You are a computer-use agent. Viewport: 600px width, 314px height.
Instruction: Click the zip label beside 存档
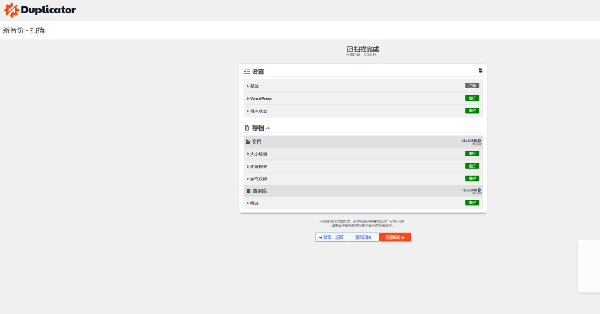(x=268, y=127)
